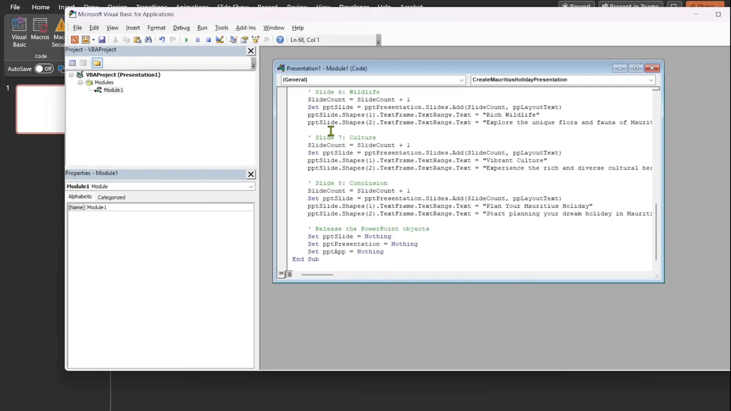731x411 pixels.
Task: Click the Toolbox icon
Action: [x=267, y=40]
